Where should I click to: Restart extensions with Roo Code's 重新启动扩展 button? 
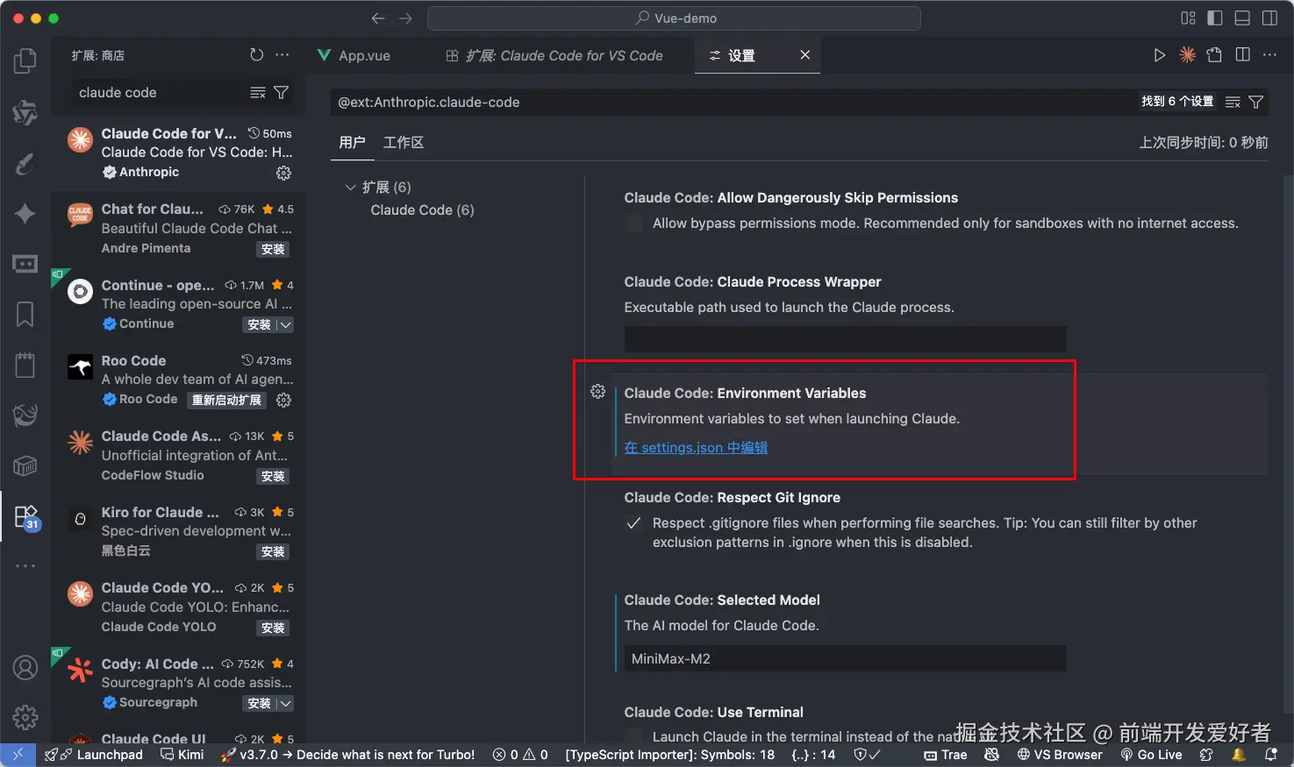click(x=226, y=401)
